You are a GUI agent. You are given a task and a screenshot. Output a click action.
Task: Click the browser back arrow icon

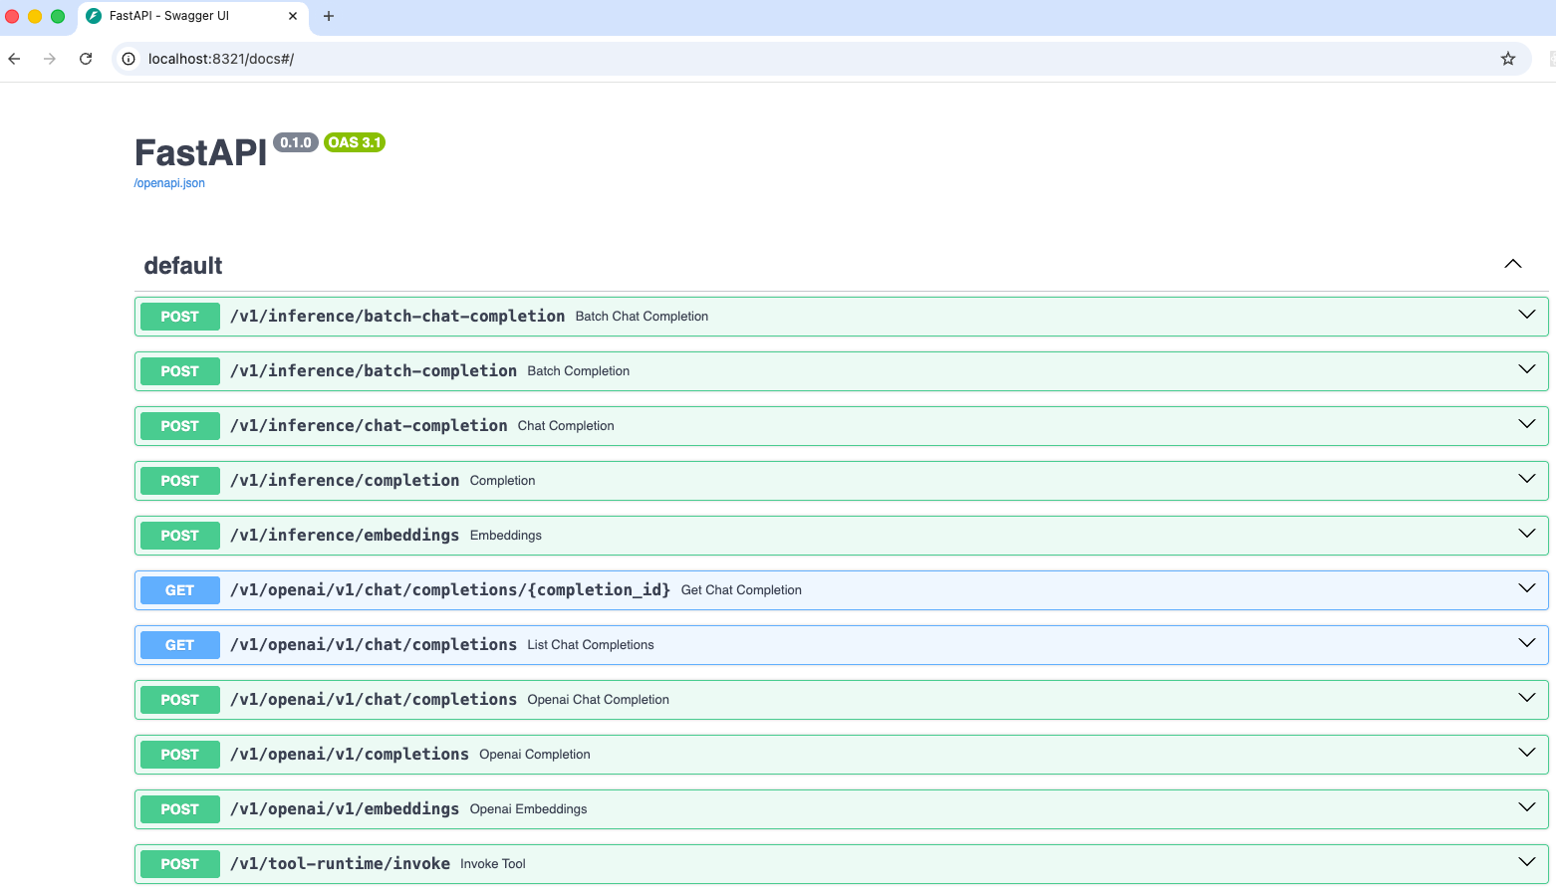pyautogui.click(x=15, y=59)
